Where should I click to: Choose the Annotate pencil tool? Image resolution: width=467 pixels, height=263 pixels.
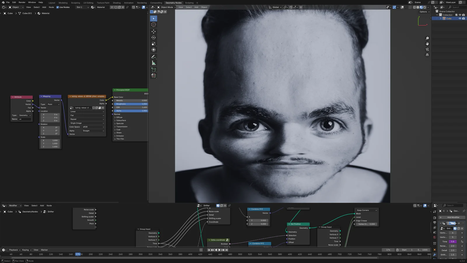154,57
